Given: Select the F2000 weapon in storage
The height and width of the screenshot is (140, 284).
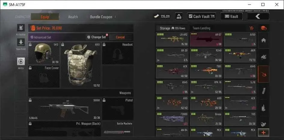Looking at the screenshot, I should click(x=172, y=119).
